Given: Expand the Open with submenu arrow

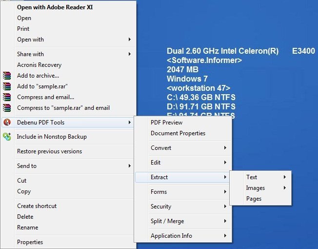Looking at the screenshot, I should 130,40.
